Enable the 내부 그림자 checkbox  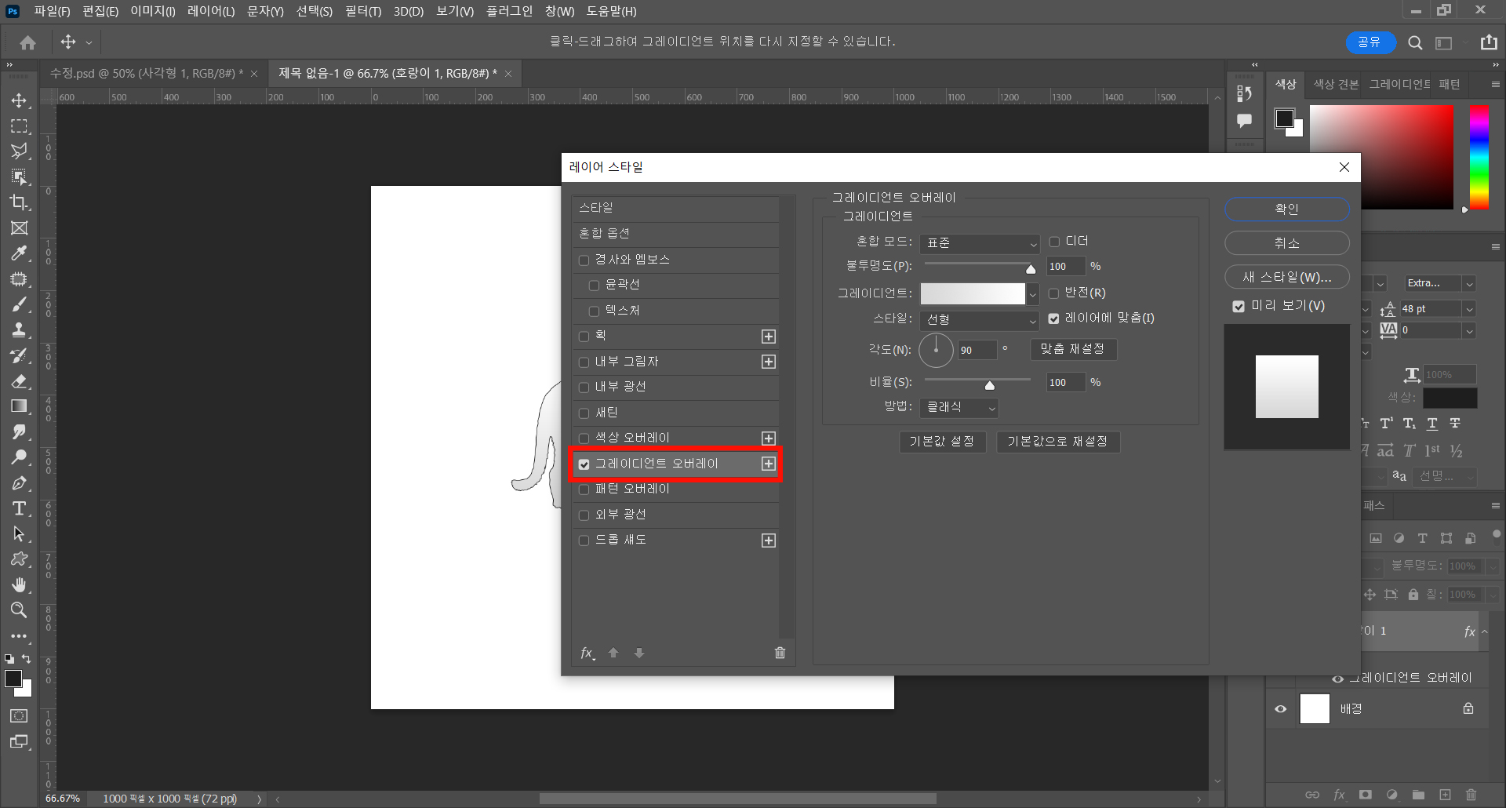(x=584, y=362)
